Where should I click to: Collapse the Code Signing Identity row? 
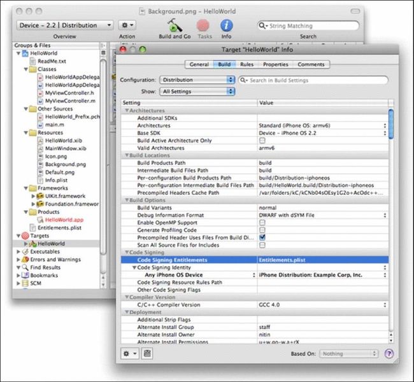coord(134,267)
